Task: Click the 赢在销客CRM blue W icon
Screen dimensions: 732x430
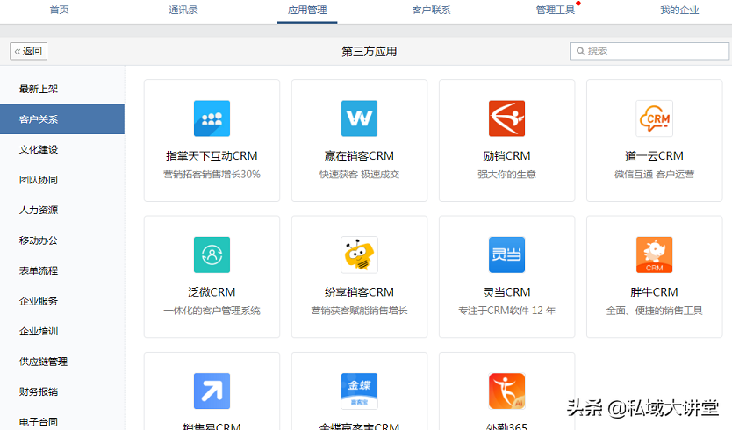Action: [359, 118]
